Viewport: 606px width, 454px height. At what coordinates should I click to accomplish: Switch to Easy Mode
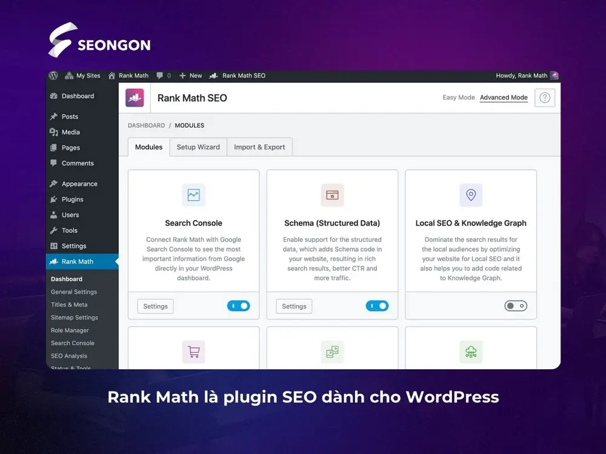(458, 97)
